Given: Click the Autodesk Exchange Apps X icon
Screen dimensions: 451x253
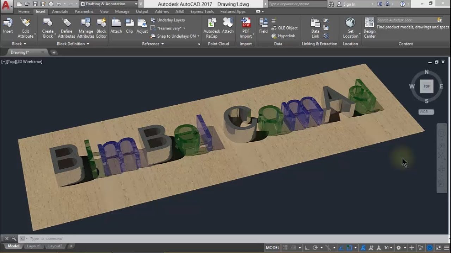Looking at the screenshot, I should tap(379, 4).
